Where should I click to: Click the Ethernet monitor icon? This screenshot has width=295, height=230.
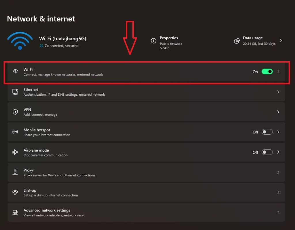pyautogui.click(x=15, y=92)
